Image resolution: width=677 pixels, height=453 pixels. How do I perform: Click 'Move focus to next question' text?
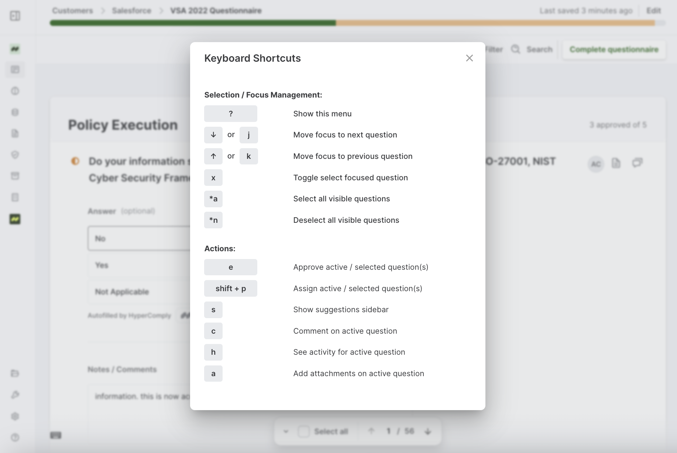[x=345, y=135]
